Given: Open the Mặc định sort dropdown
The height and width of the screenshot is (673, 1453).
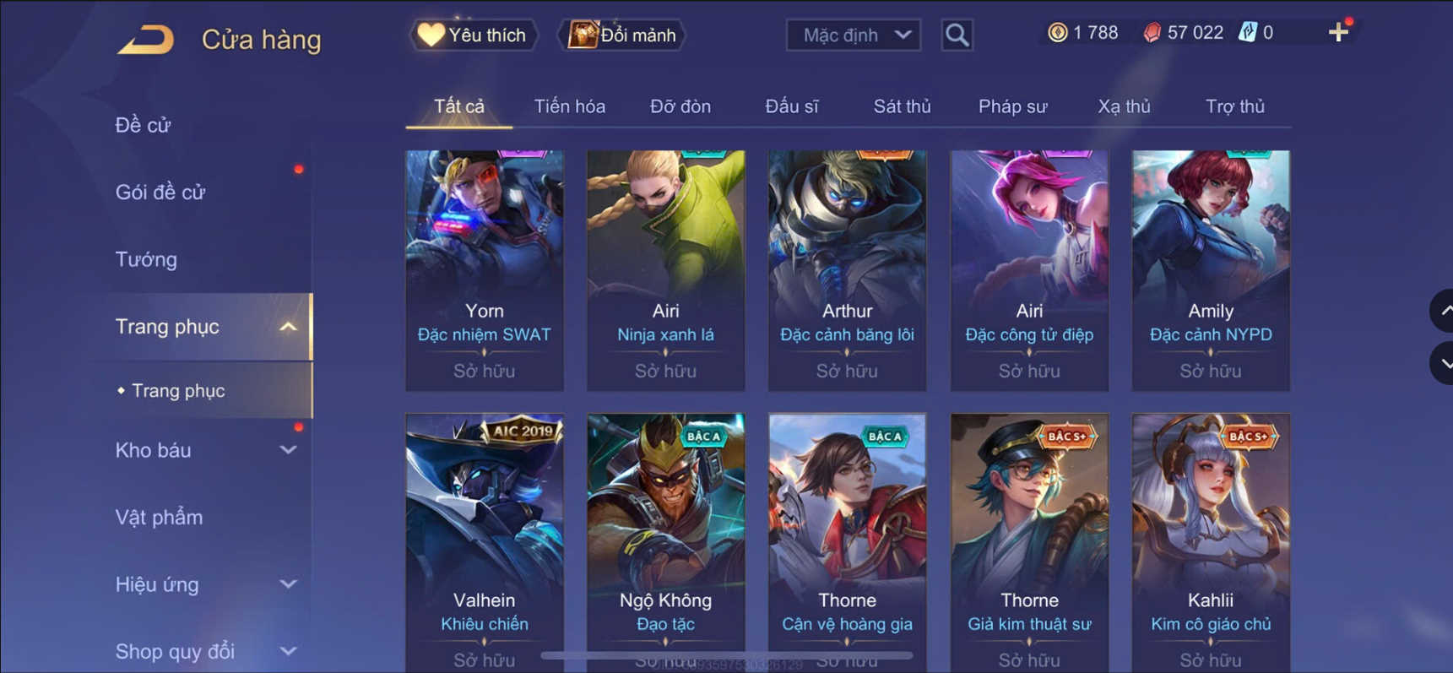Looking at the screenshot, I should [x=854, y=35].
